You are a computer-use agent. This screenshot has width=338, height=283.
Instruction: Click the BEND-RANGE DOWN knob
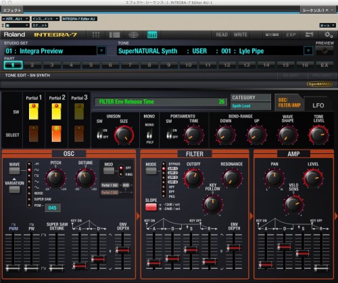[225, 135]
